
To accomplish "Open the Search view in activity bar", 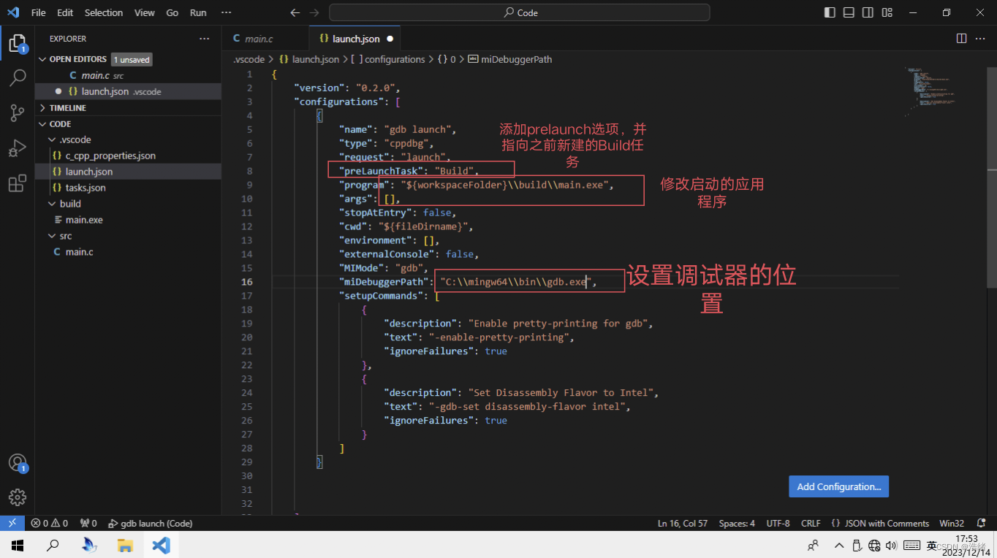I will coord(18,78).
